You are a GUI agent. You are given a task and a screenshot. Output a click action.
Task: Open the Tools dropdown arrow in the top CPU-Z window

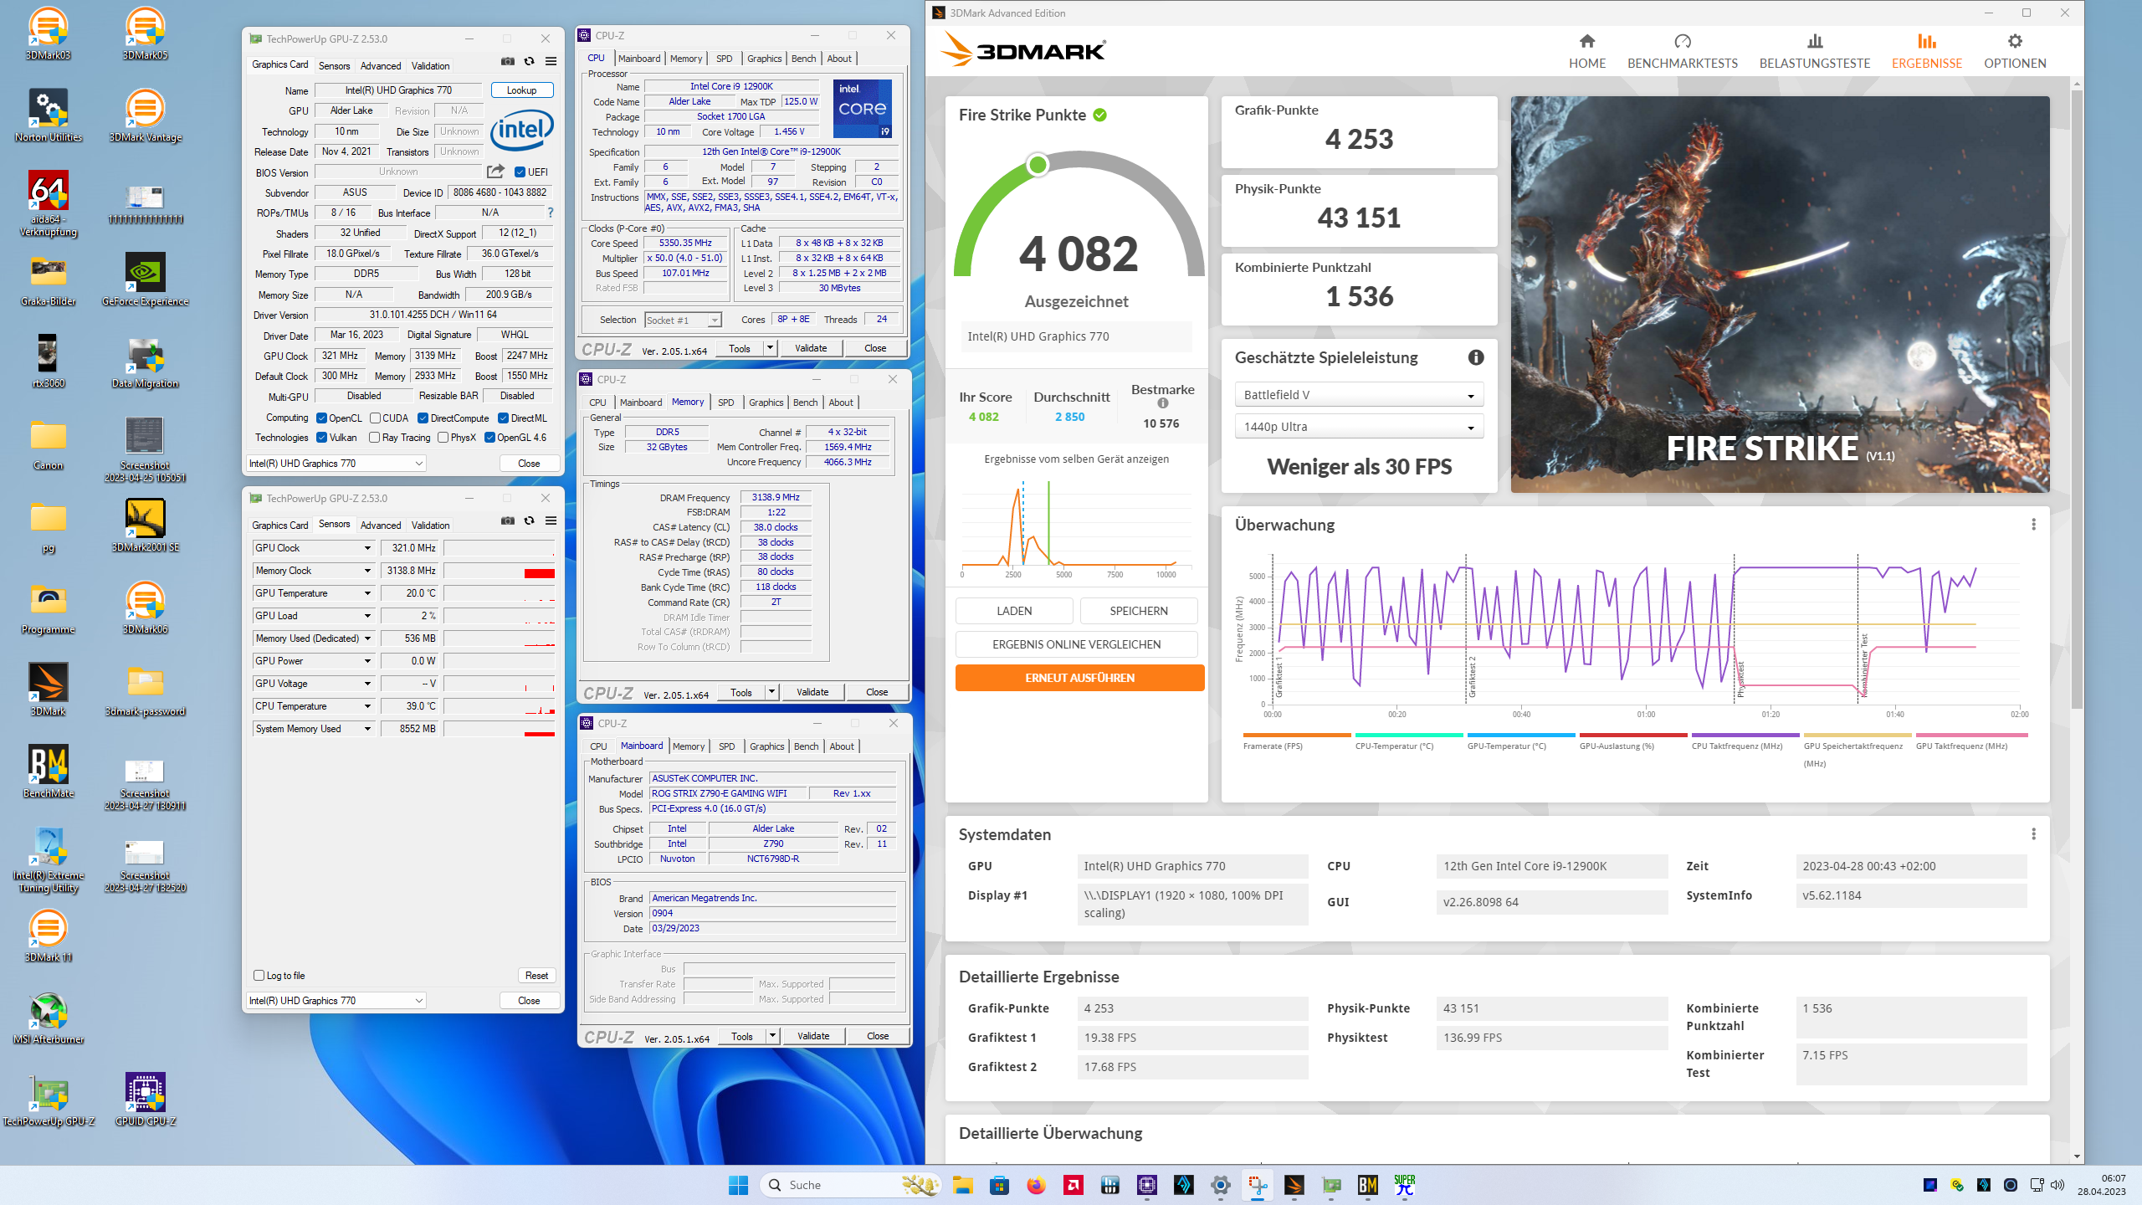tap(769, 348)
